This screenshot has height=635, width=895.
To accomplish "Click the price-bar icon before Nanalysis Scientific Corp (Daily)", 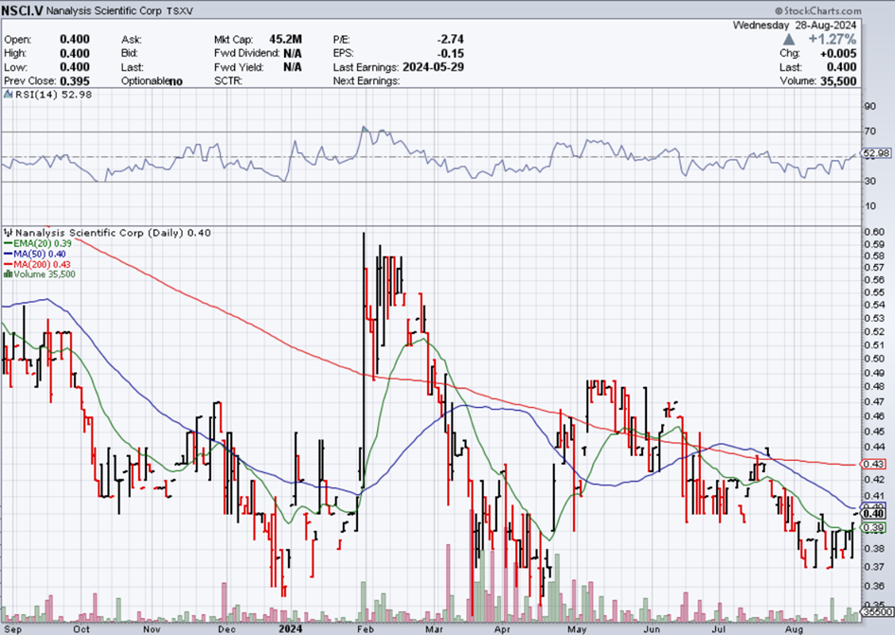I will pyautogui.click(x=8, y=233).
